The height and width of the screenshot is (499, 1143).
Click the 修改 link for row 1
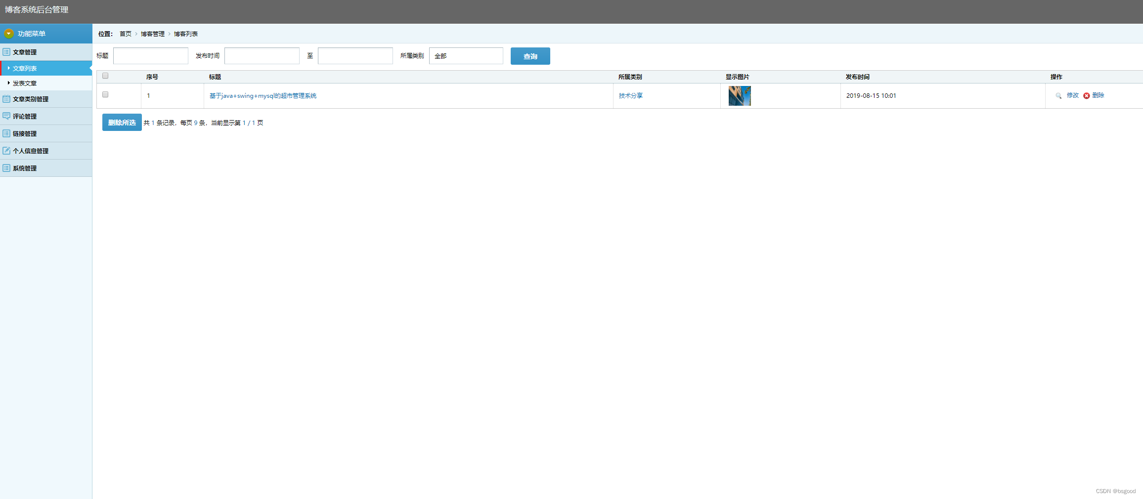tap(1073, 95)
